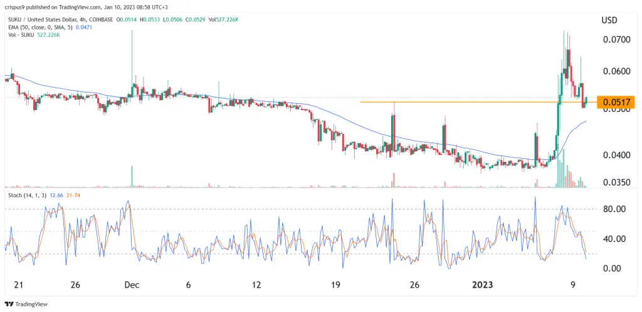Click the 0.0517 orange price label

[616, 102]
